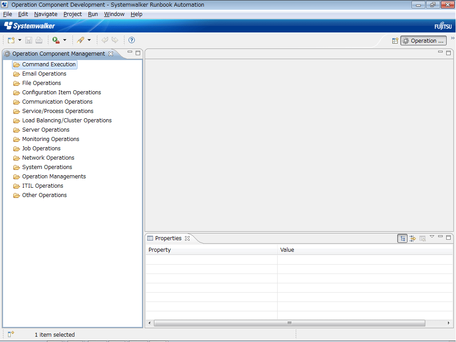
Task: Maximize the editor area
Action: tap(448, 52)
